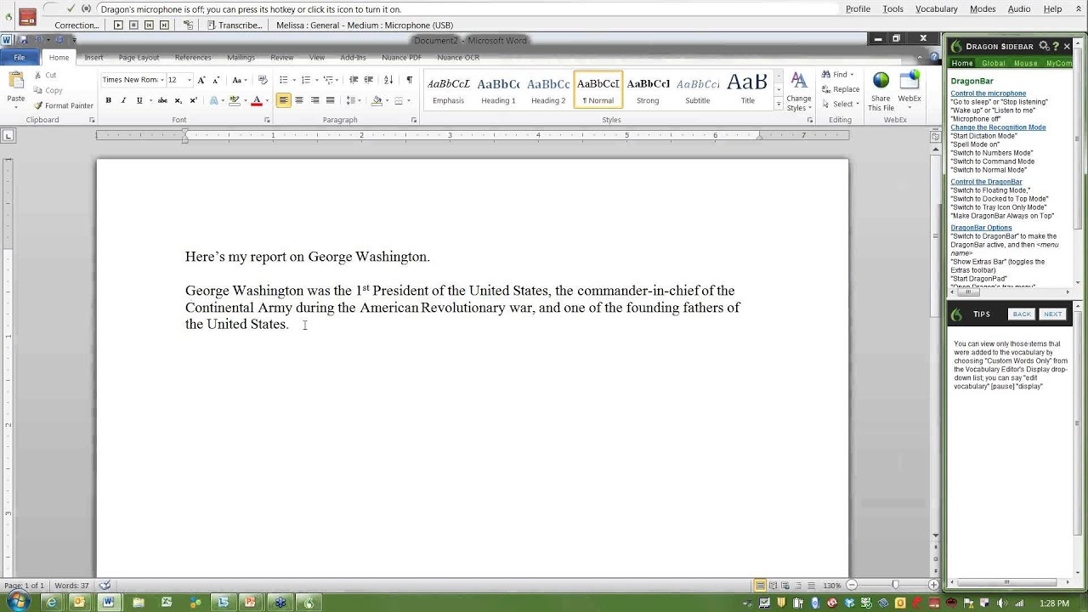Screen dimensions: 1088x612
Task: Apply subscript formatting
Action: click(x=178, y=100)
